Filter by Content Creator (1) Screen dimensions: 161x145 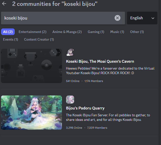point(39,39)
